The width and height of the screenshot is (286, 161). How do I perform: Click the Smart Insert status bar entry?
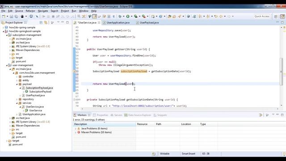pyautogui.click(x=189, y=154)
